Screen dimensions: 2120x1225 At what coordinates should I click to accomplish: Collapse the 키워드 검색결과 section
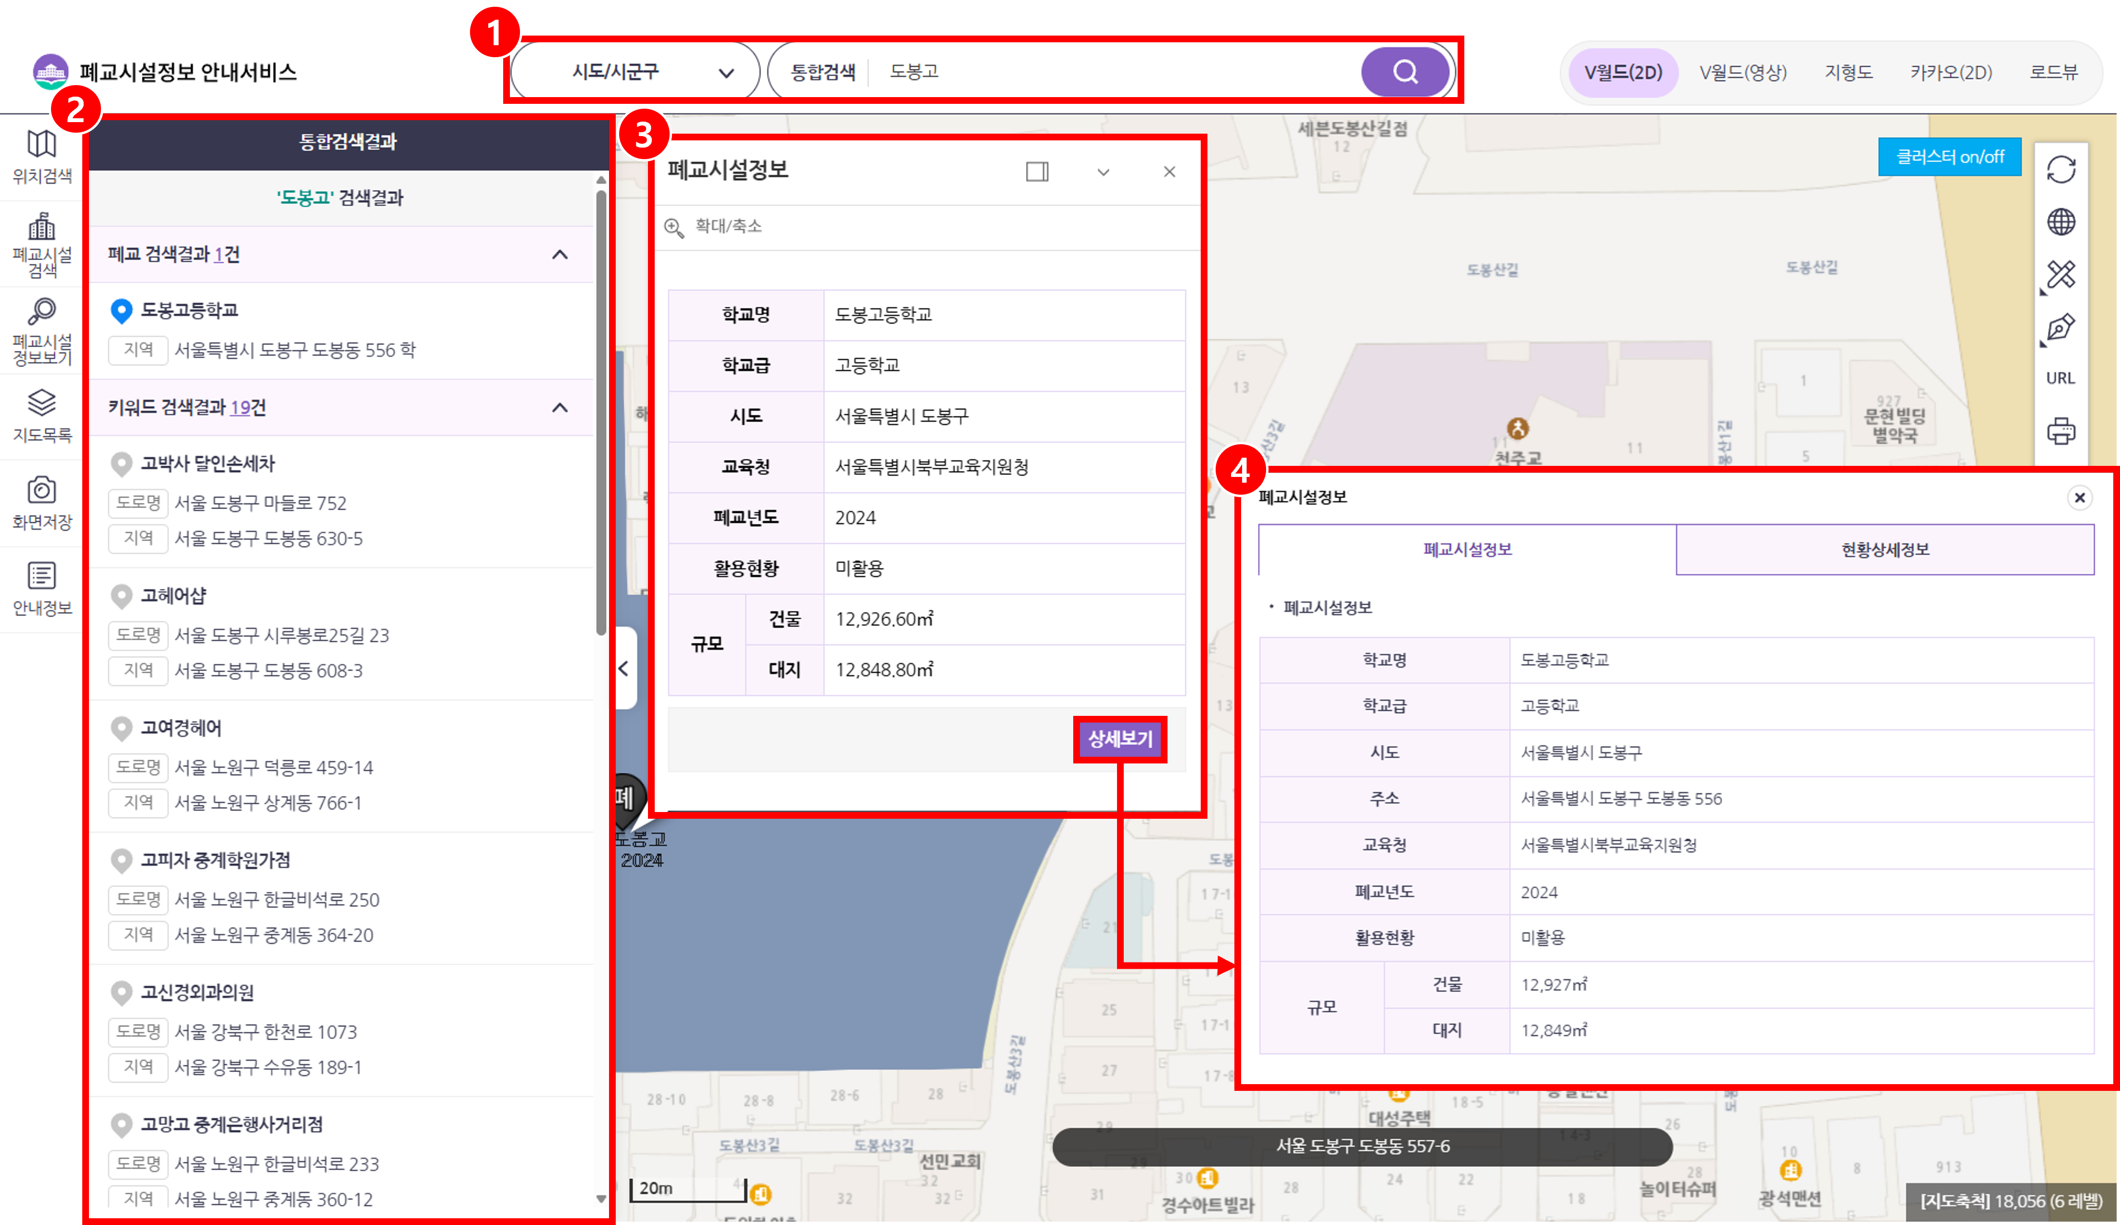[x=559, y=408]
